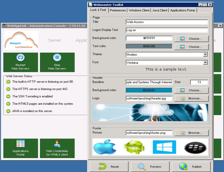
Task: Open Web Credentials for HTML5 client icon
Action: pyautogui.click(x=57, y=143)
